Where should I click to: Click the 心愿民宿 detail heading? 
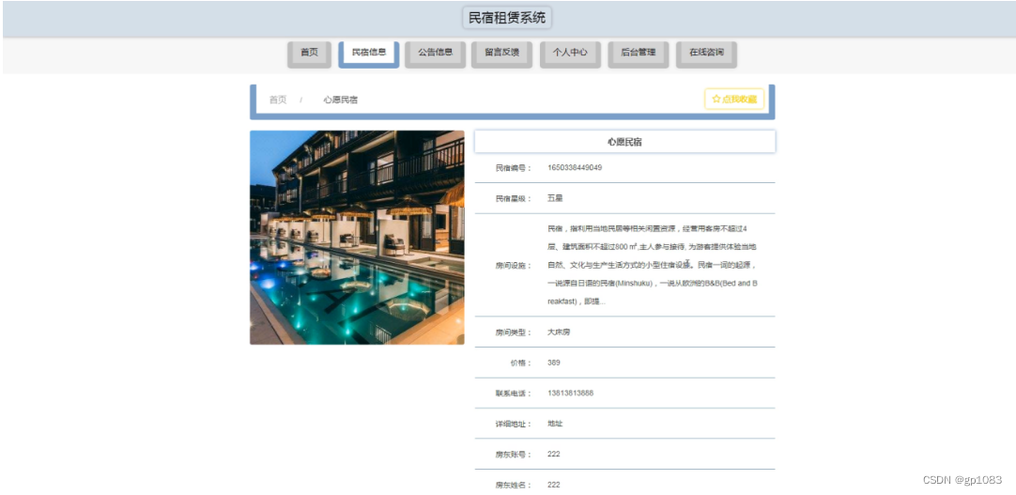click(x=624, y=142)
